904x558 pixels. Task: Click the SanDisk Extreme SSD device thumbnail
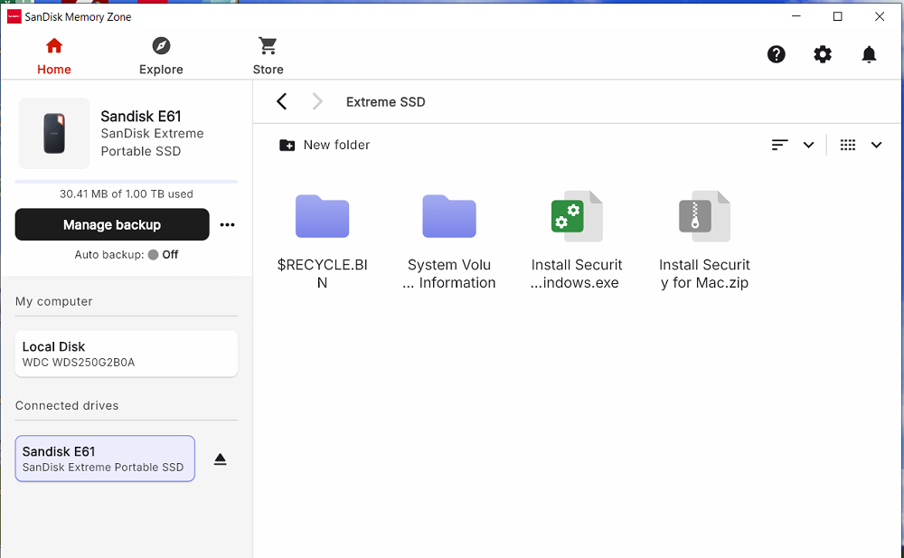[54, 133]
